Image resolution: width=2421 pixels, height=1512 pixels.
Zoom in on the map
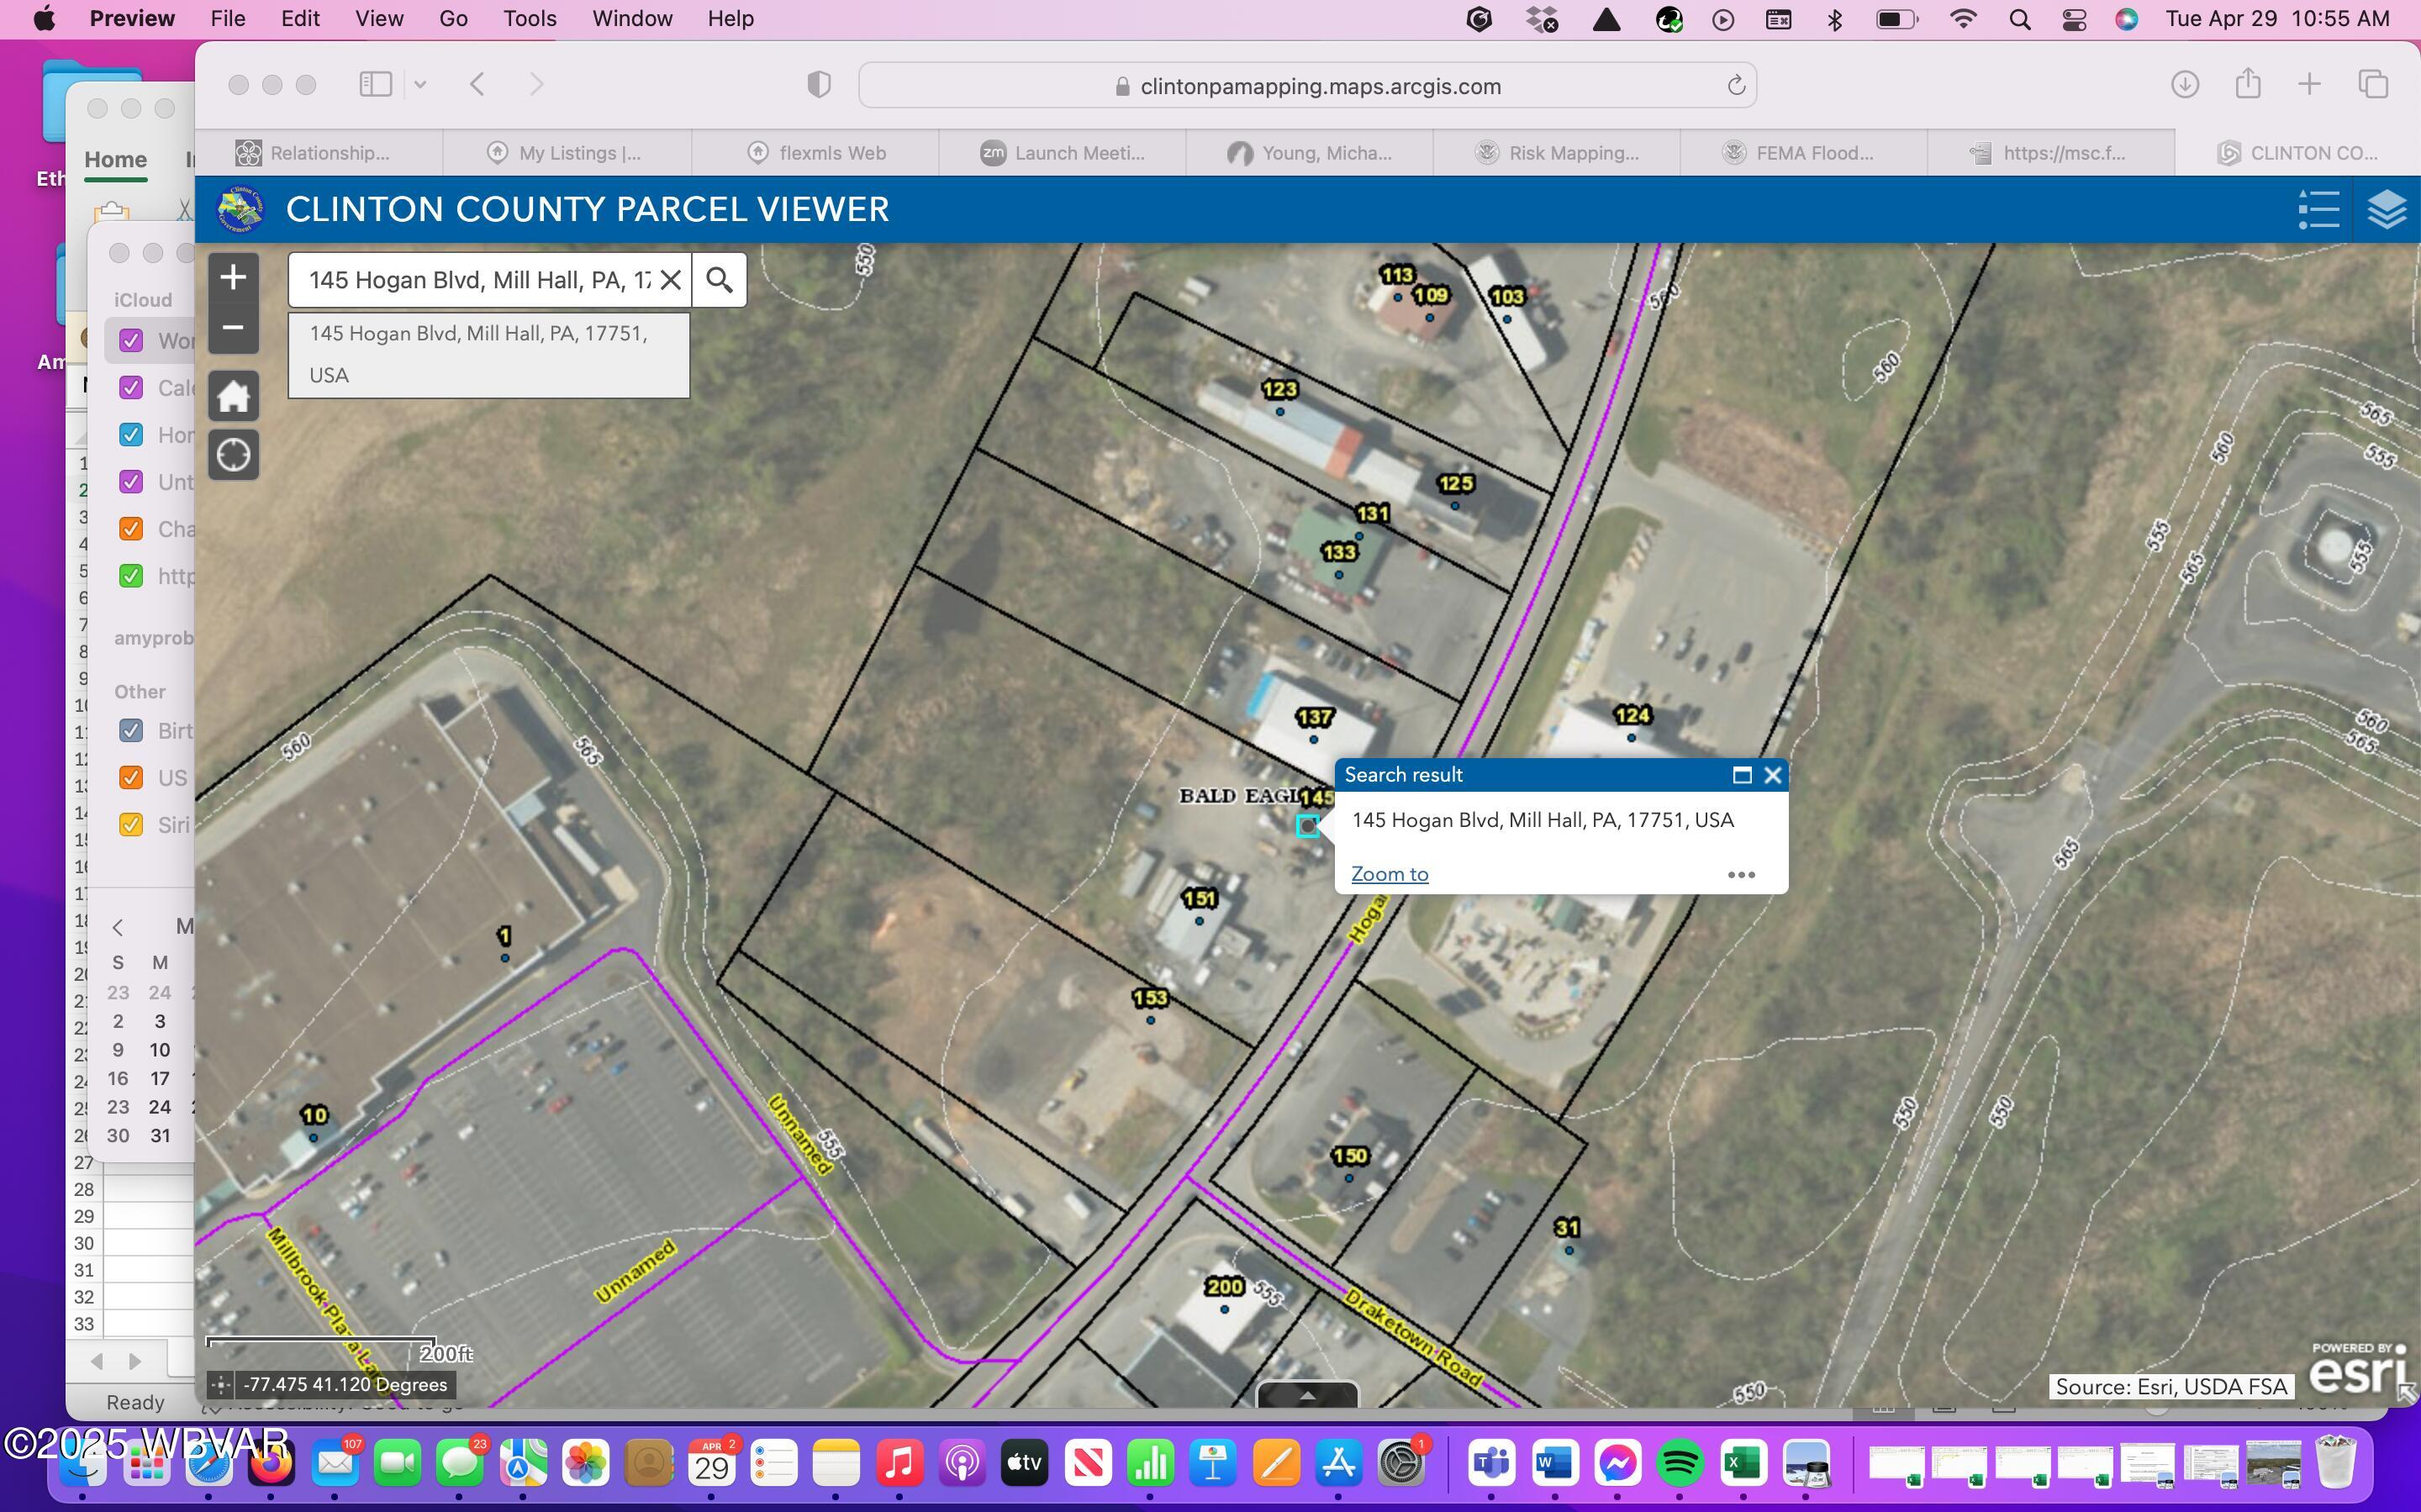point(233,277)
